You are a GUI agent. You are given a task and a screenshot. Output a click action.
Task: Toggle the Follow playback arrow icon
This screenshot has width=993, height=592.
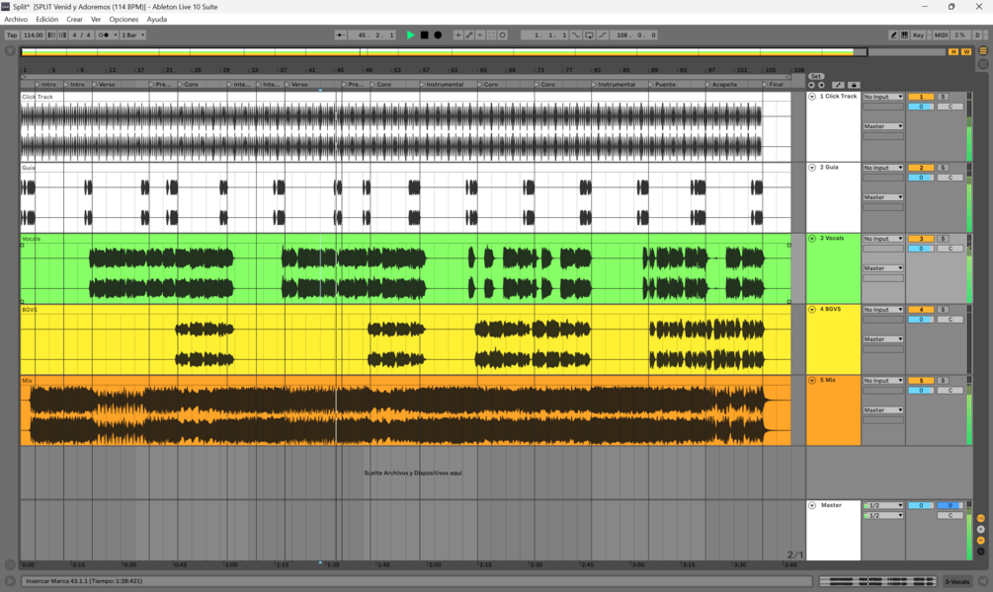[341, 36]
